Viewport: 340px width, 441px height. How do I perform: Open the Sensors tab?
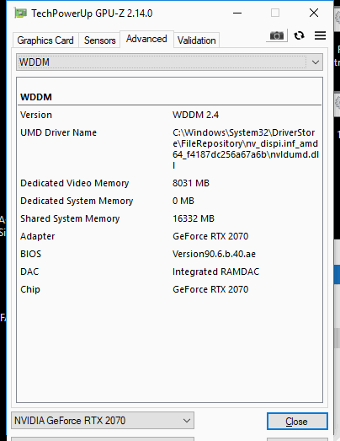(99, 40)
